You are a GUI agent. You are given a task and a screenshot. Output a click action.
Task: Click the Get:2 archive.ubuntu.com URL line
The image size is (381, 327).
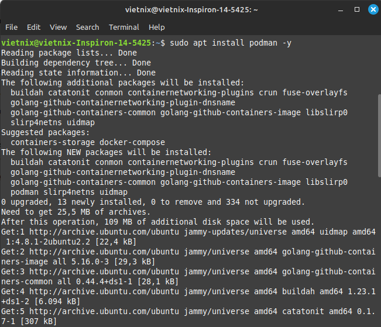click(188, 252)
